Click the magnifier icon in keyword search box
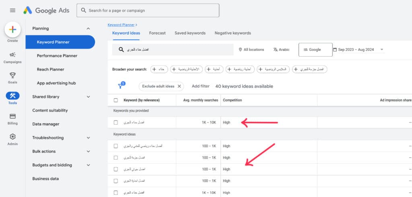412x197 pixels. pos(121,49)
